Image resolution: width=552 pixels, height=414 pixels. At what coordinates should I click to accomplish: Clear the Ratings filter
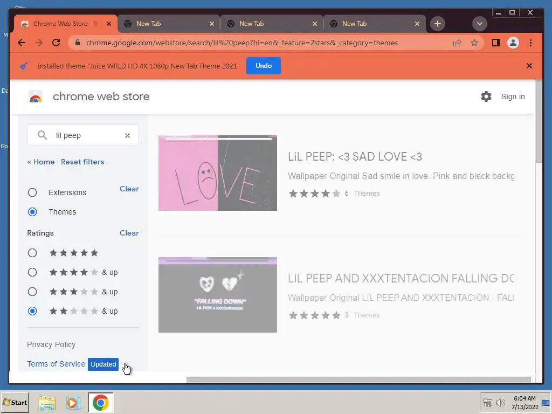pos(129,233)
